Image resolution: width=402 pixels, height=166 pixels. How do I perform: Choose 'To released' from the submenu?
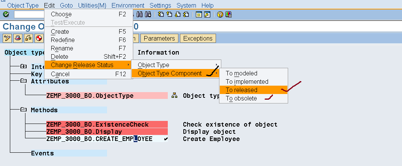(241, 90)
